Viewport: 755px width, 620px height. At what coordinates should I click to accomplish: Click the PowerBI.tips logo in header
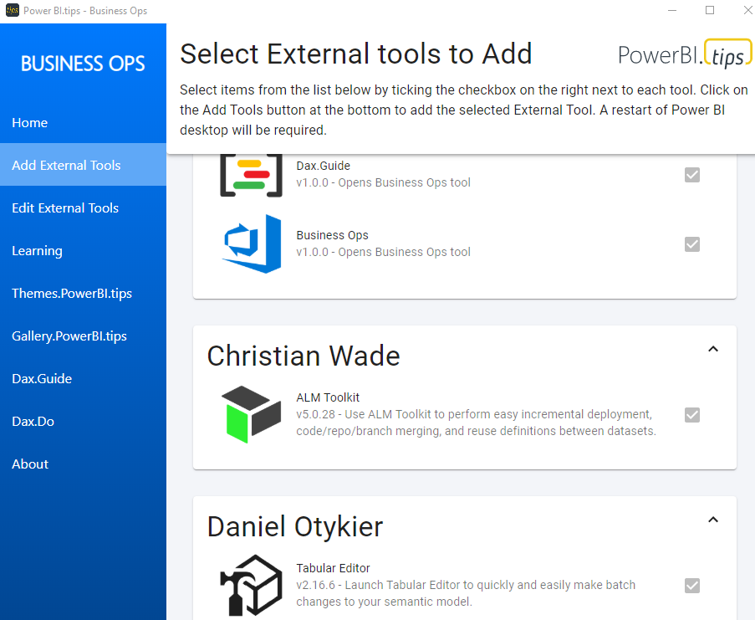(x=685, y=54)
